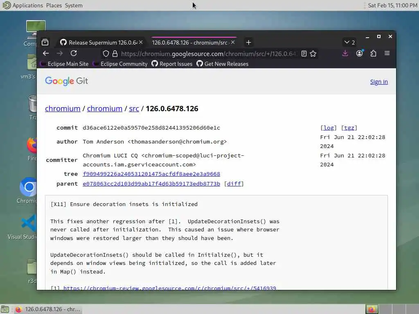Open the hamburger application menu

point(387,54)
